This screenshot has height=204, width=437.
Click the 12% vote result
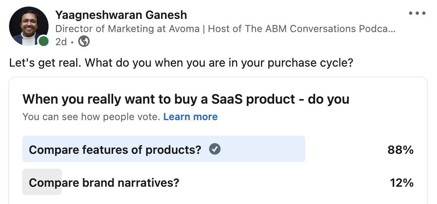click(x=402, y=183)
